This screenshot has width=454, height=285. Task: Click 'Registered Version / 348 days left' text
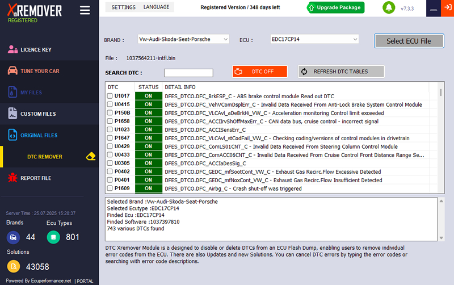tap(240, 7)
